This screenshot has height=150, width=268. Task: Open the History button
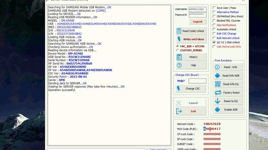[x=191, y=57]
